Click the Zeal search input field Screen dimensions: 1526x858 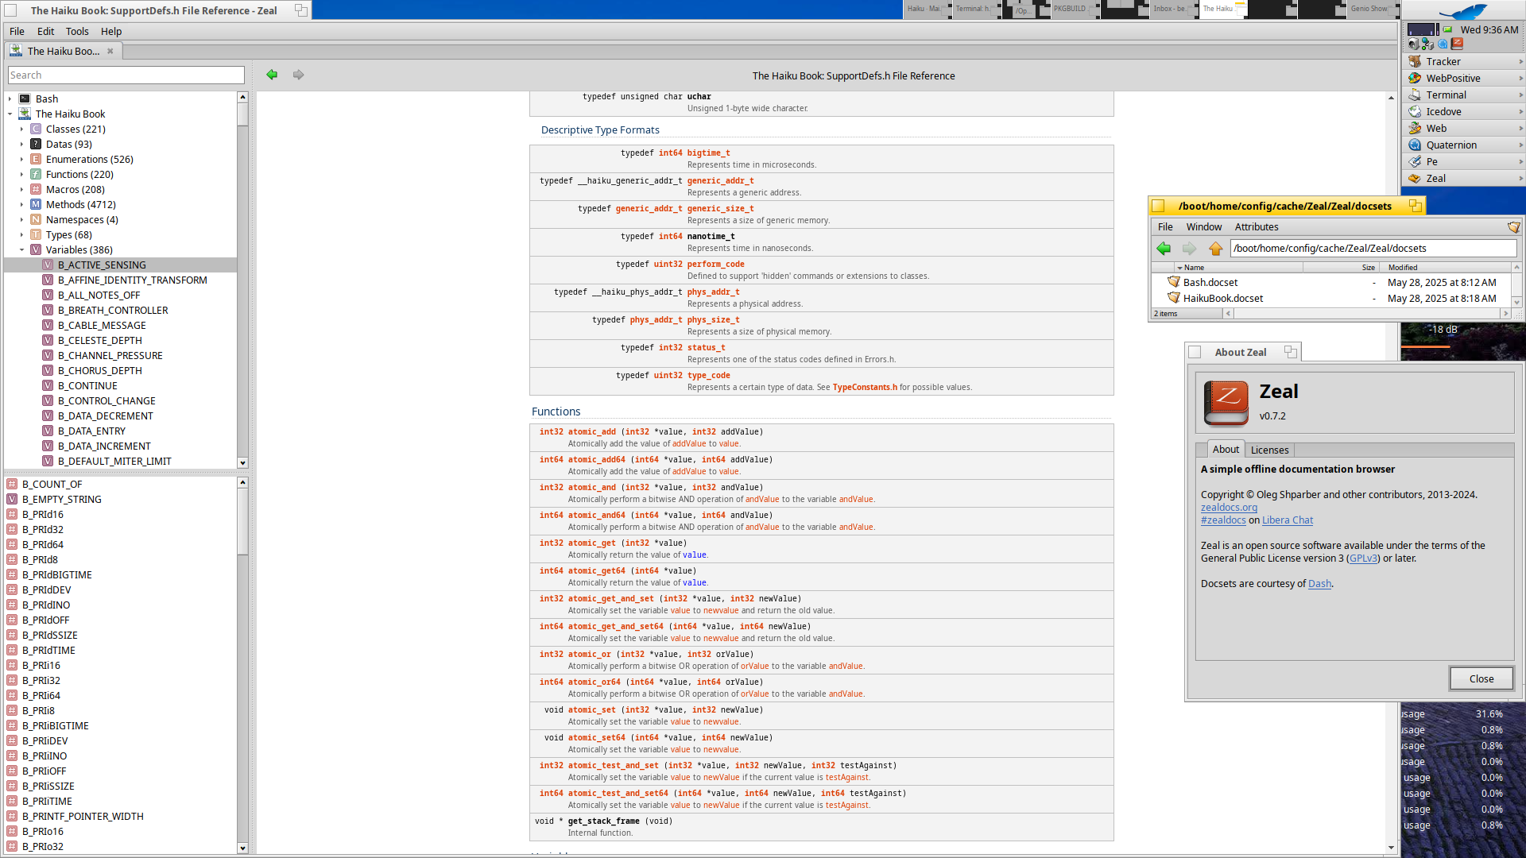click(126, 75)
